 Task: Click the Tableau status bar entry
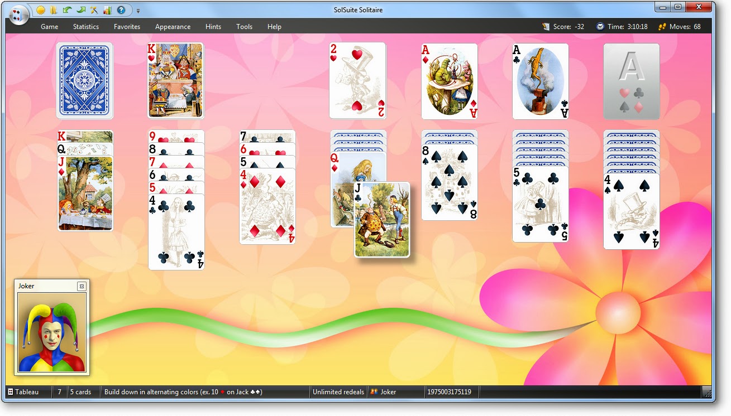point(23,392)
